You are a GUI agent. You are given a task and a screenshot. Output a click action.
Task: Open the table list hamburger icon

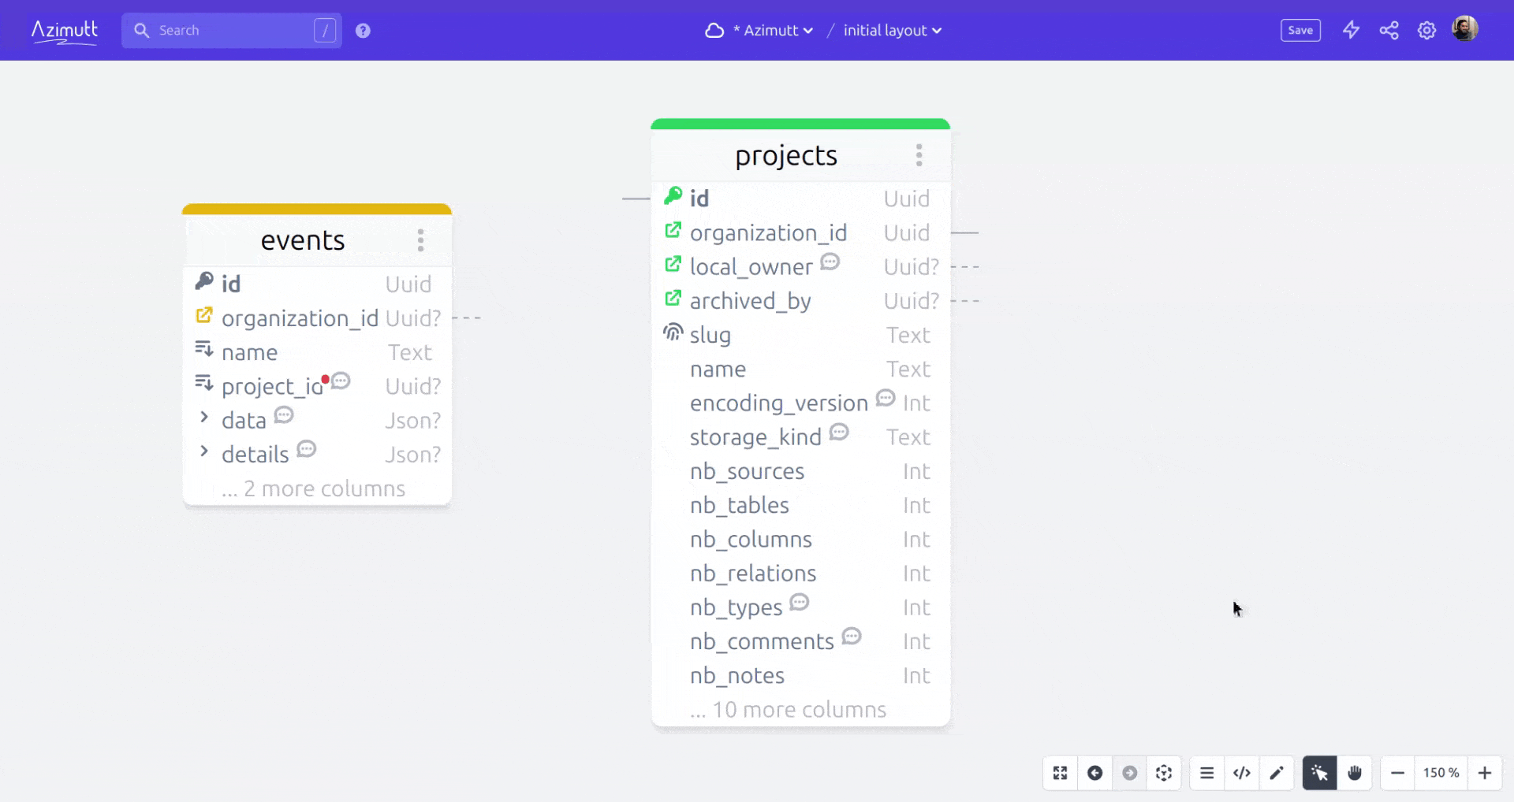(1206, 773)
